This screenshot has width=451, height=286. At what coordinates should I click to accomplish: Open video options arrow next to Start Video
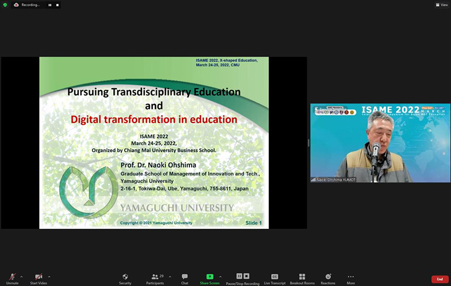[49, 277]
